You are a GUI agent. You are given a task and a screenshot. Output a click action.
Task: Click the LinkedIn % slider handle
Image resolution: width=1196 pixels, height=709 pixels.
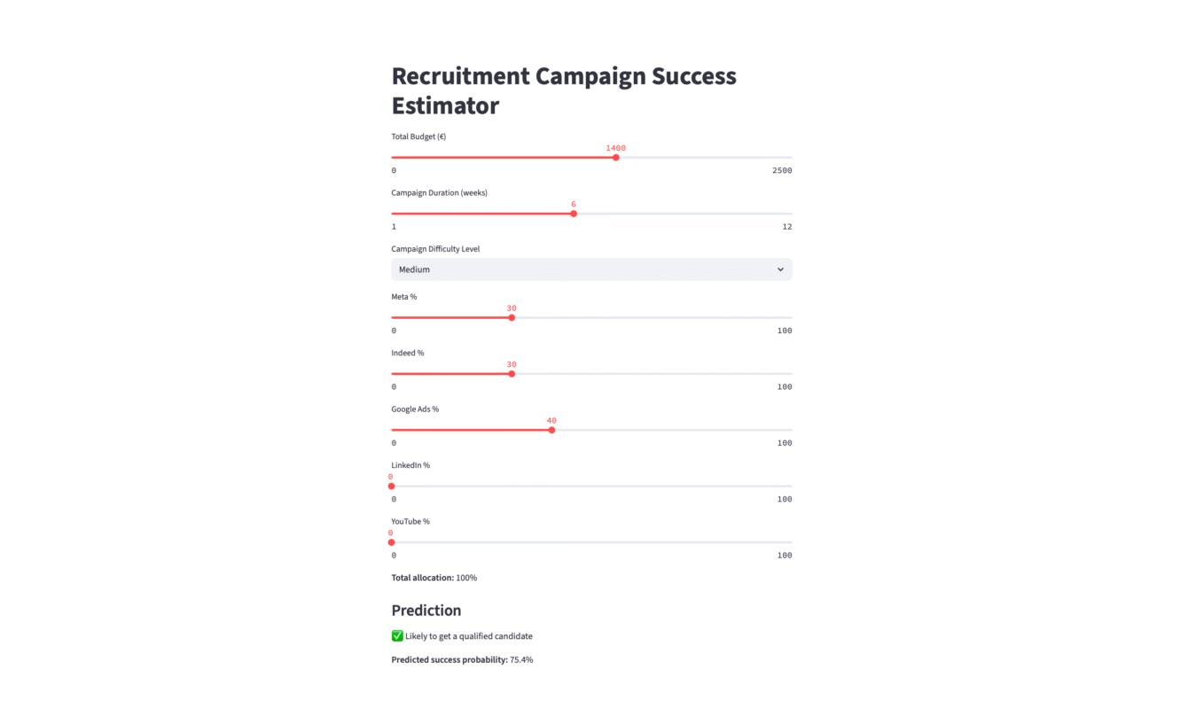click(x=392, y=486)
